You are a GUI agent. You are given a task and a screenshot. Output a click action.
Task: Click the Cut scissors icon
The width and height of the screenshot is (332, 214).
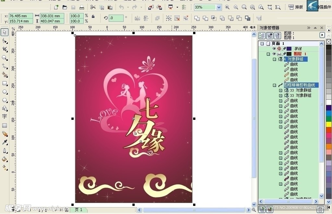point(93,7)
